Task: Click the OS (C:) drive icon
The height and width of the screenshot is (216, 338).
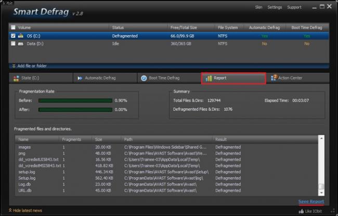Action: (x=21, y=36)
